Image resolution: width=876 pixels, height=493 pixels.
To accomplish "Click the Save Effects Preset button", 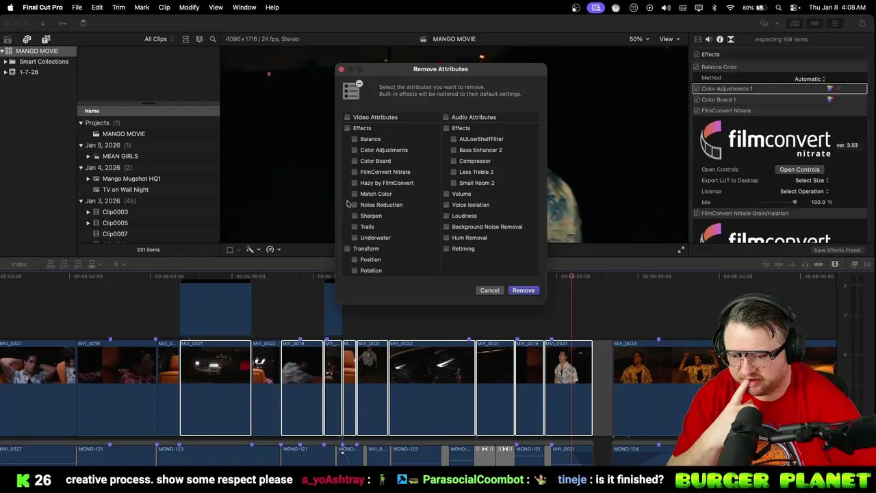I will tap(837, 251).
